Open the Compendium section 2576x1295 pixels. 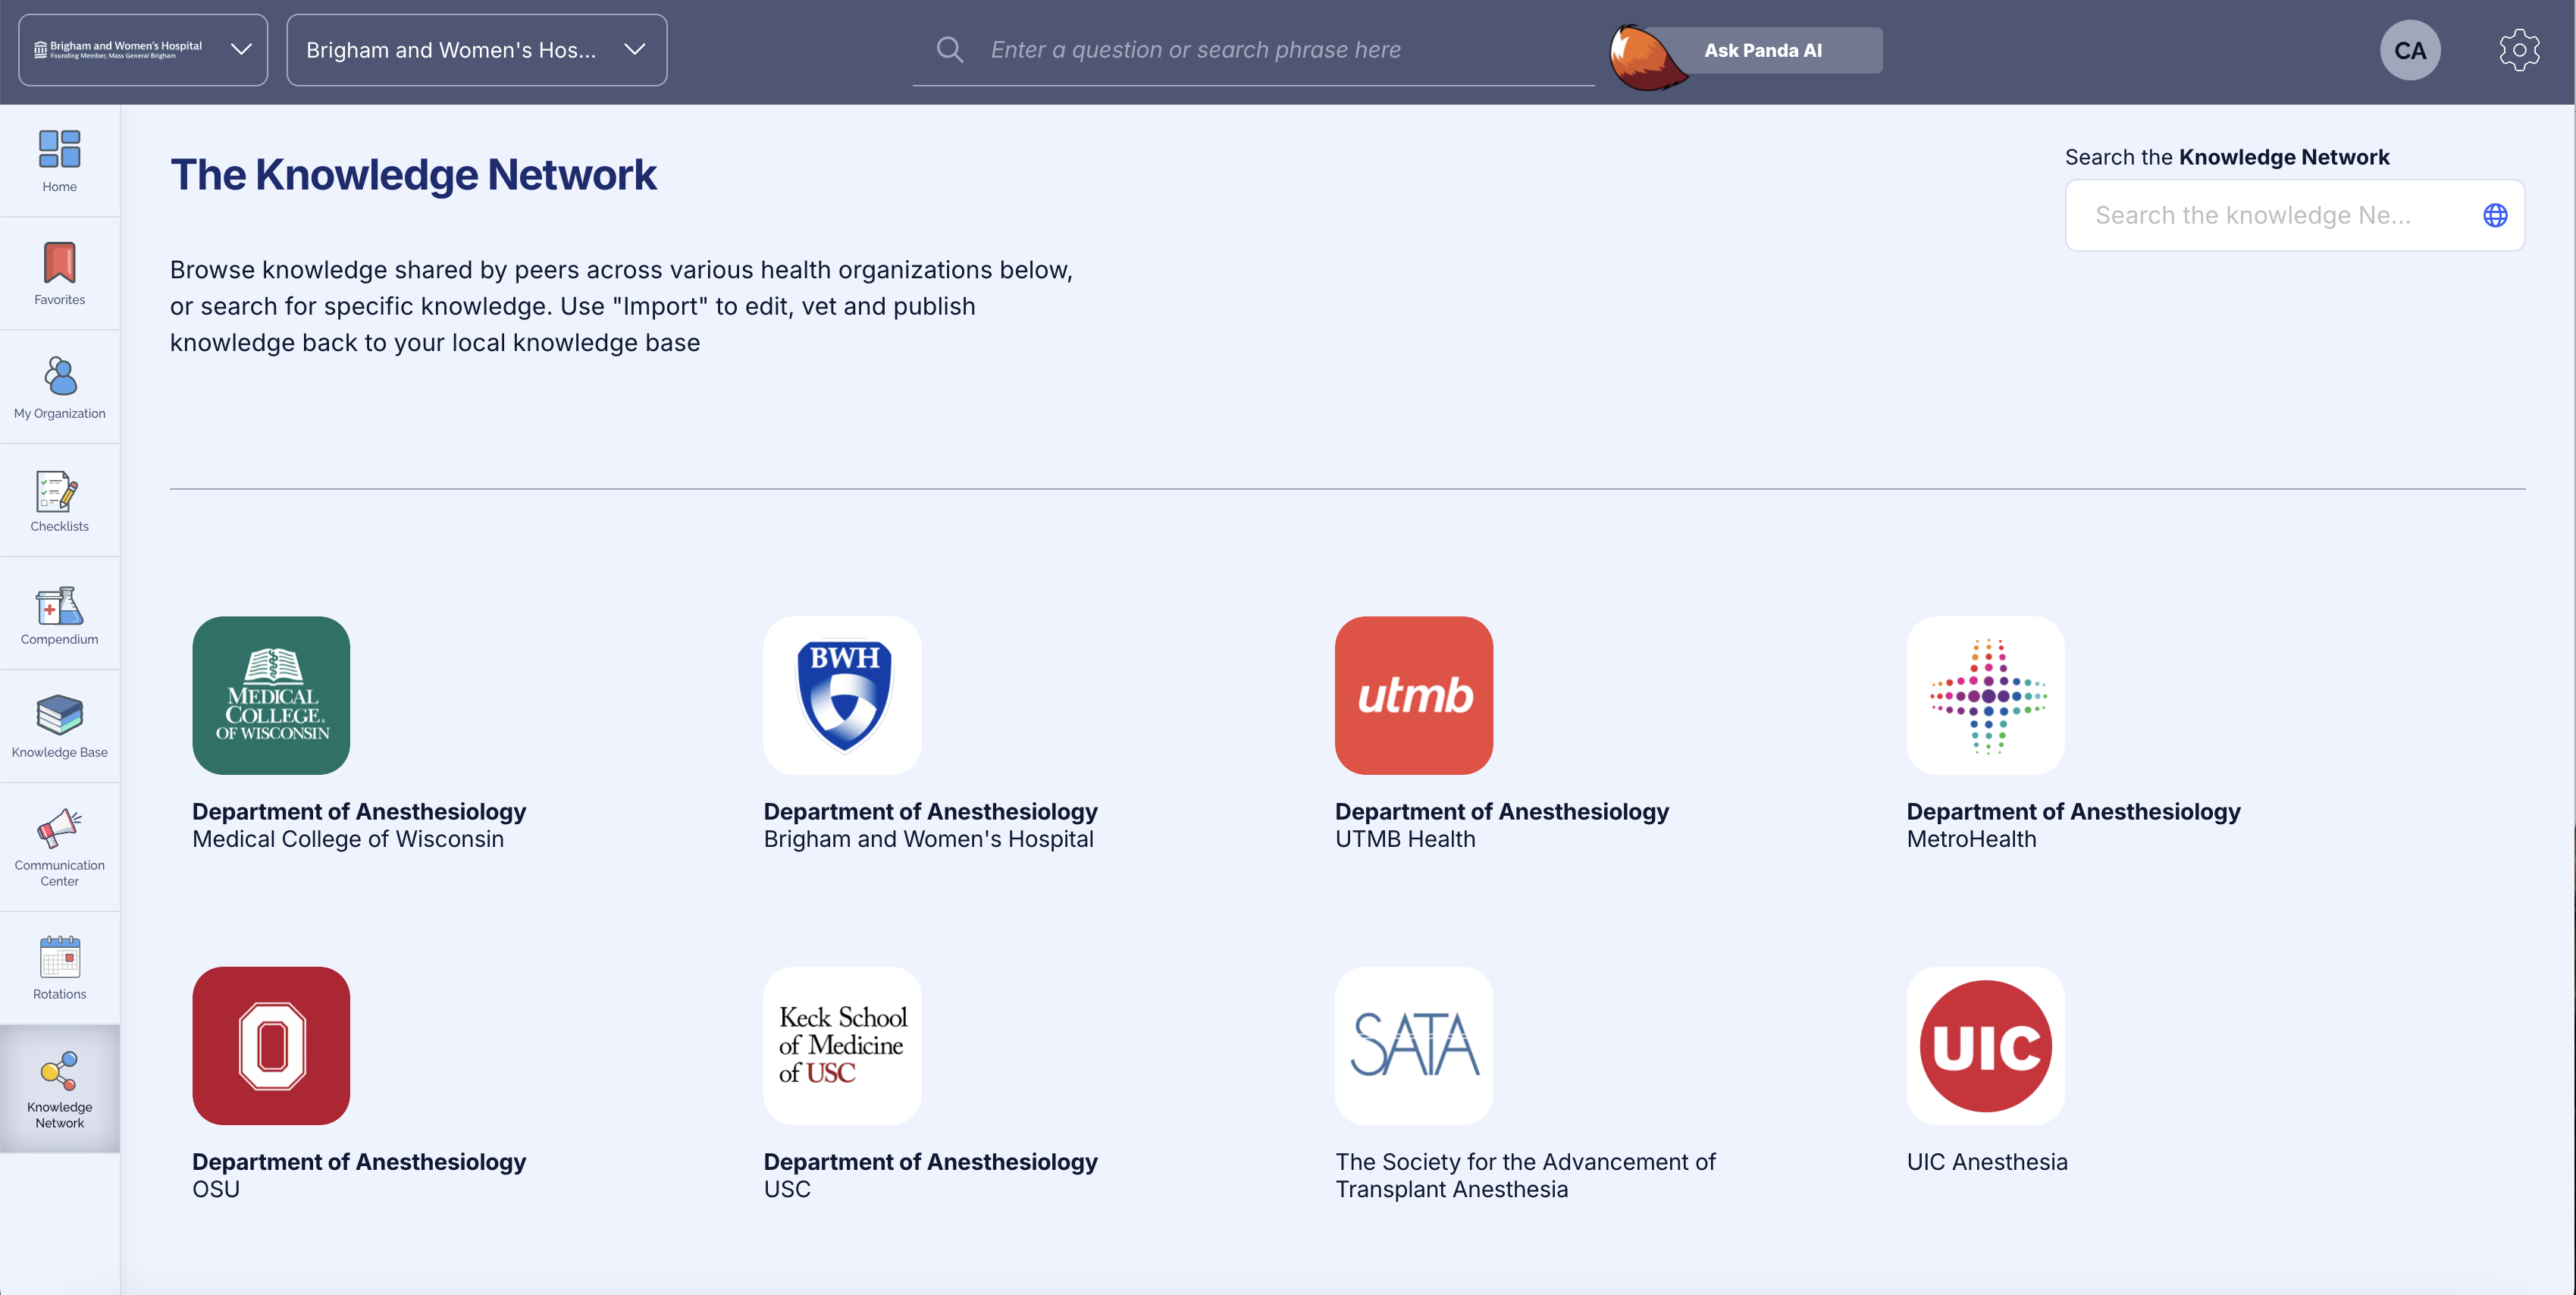59,613
